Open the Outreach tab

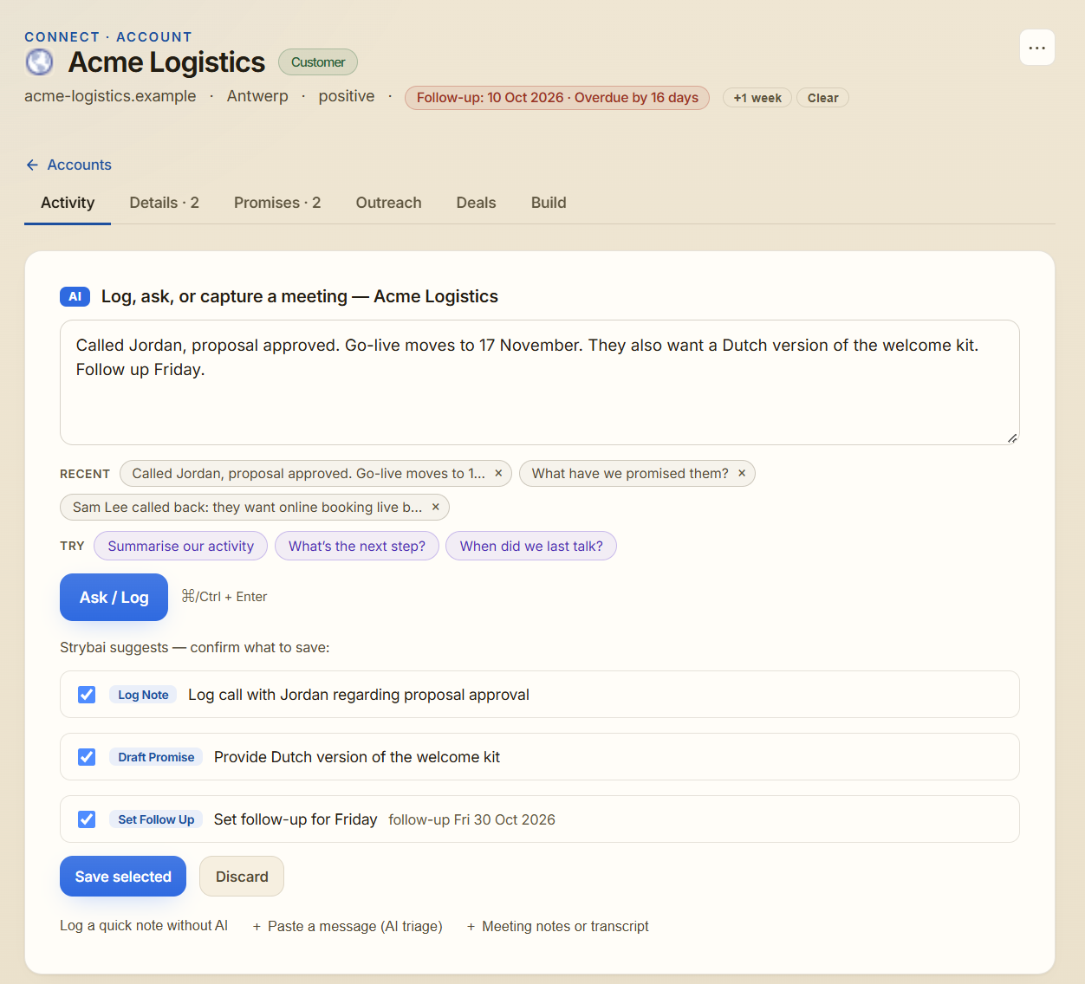tap(388, 203)
